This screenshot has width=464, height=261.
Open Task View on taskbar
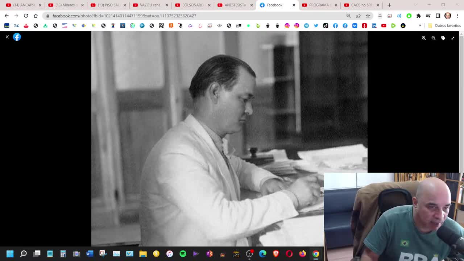pyautogui.click(x=37, y=254)
